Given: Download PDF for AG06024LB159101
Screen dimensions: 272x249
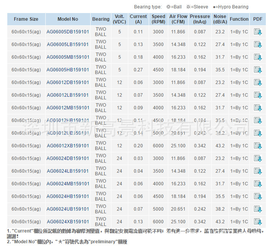Looking at the screenshot, I should [x=258, y=171].
